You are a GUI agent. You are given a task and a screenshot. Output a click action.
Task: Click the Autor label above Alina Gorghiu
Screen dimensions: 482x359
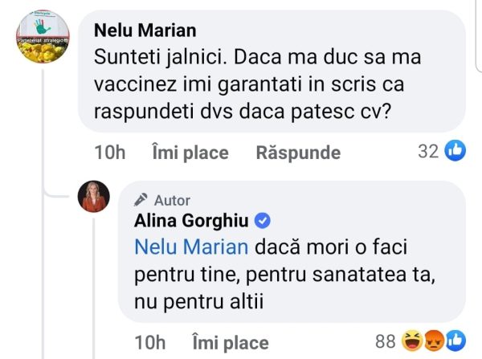[172, 201]
